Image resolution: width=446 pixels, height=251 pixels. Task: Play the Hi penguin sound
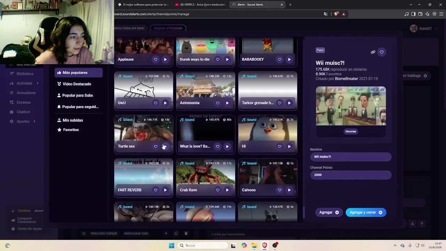point(289,146)
